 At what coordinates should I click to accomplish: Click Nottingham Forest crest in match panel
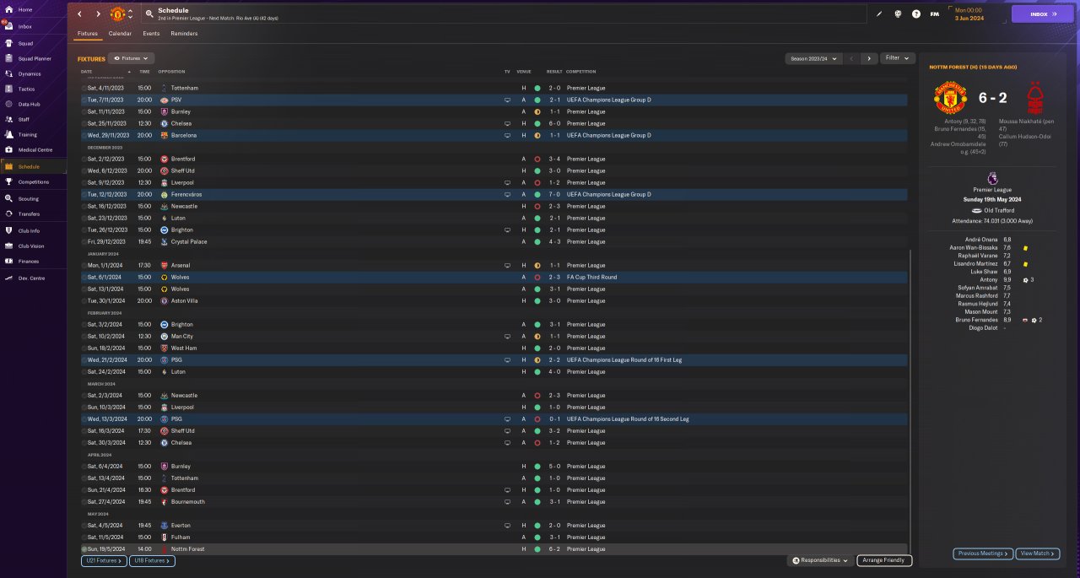pyautogui.click(x=1034, y=99)
